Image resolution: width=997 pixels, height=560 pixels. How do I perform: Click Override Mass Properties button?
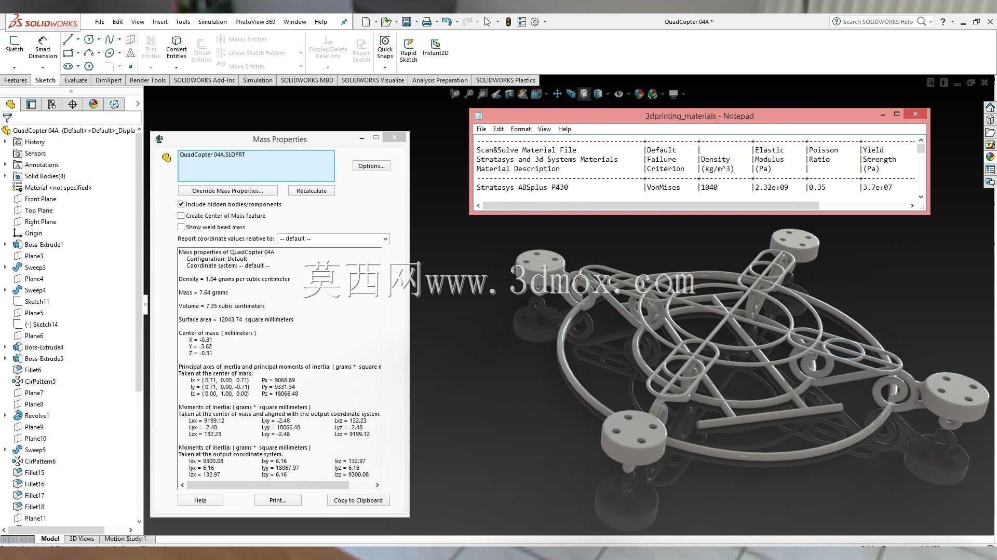pyautogui.click(x=227, y=191)
